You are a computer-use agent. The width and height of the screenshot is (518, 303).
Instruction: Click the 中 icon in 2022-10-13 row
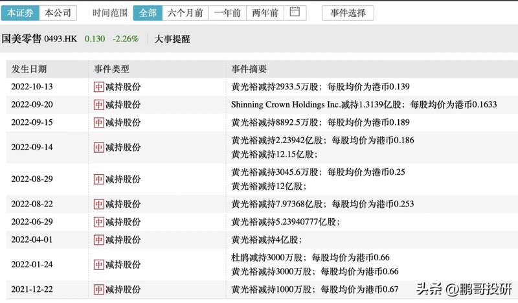point(99,87)
